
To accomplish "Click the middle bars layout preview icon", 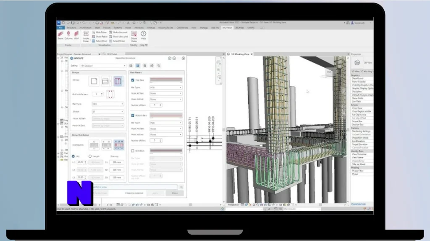I will [110, 94].
